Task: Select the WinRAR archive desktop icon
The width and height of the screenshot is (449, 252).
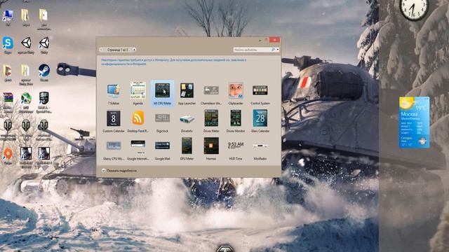Action: click(x=8, y=102)
